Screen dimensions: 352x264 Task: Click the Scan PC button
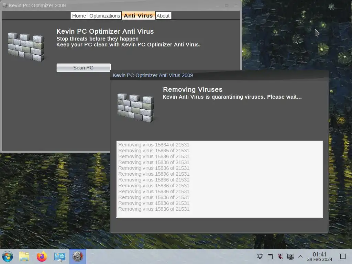click(84, 68)
